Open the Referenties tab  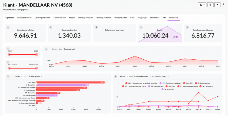click(x=155, y=18)
